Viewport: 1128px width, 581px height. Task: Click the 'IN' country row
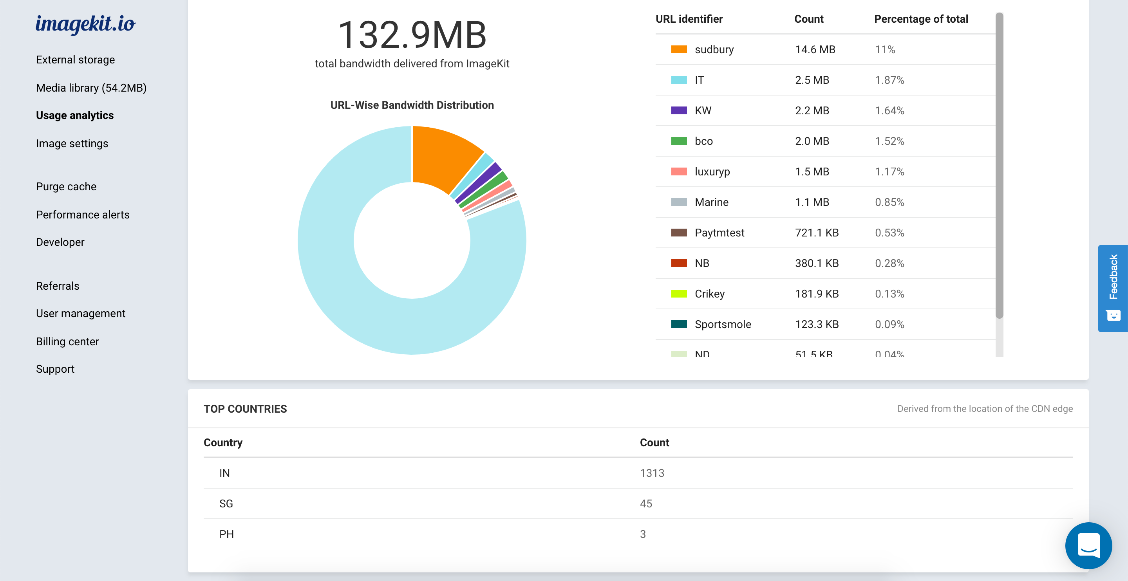click(638, 473)
